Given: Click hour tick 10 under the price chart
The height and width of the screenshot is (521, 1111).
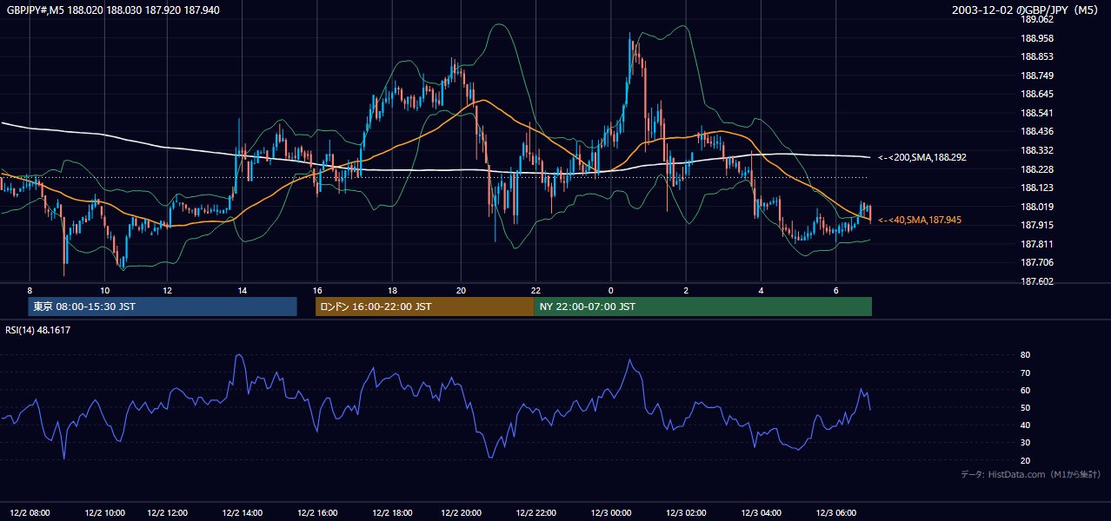Looking at the screenshot, I should pyautogui.click(x=105, y=291).
